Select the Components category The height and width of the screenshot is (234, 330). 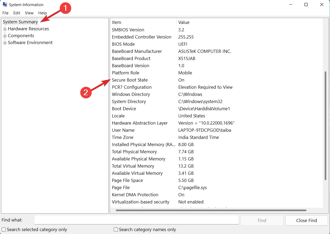click(x=21, y=36)
